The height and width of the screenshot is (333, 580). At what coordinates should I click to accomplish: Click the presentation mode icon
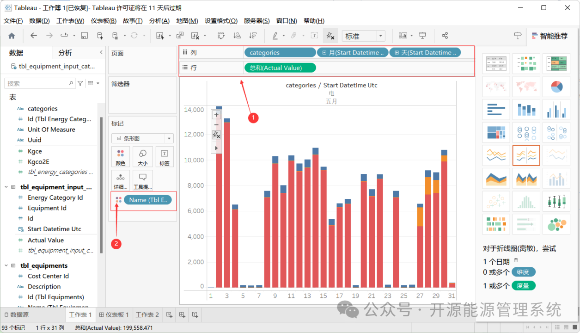click(422, 36)
